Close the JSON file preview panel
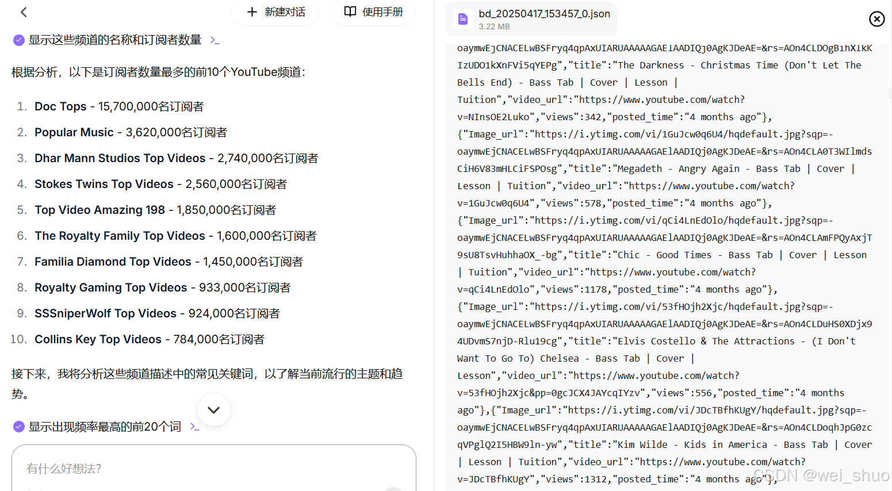892x491 pixels. pyautogui.click(x=876, y=19)
